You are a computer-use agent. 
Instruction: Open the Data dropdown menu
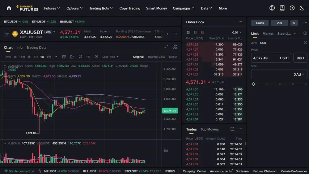pos(206,8)
